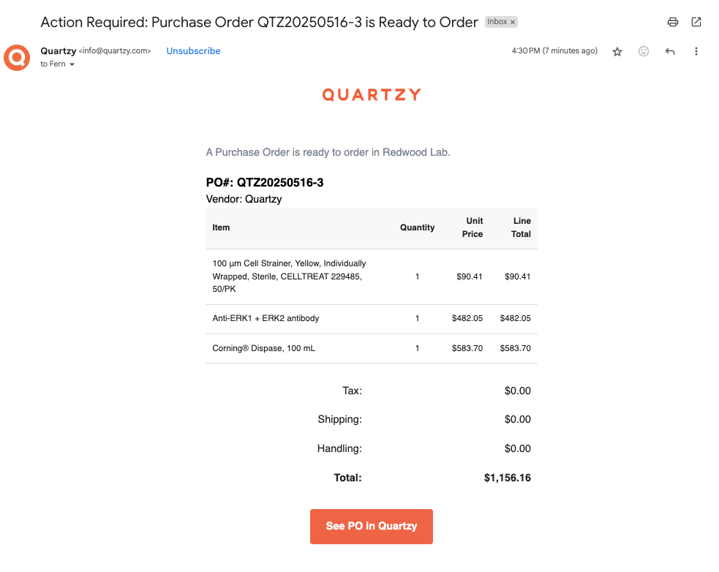Click the Quartzy sender name
Image resolution: width=719 pixels, height=572 pixels.
coord(59,51)
